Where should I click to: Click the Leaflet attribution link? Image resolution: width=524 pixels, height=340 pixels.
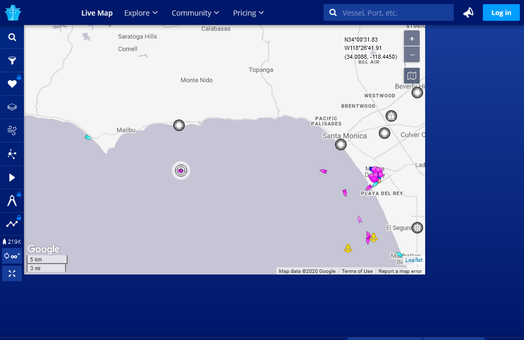point(414,260)
